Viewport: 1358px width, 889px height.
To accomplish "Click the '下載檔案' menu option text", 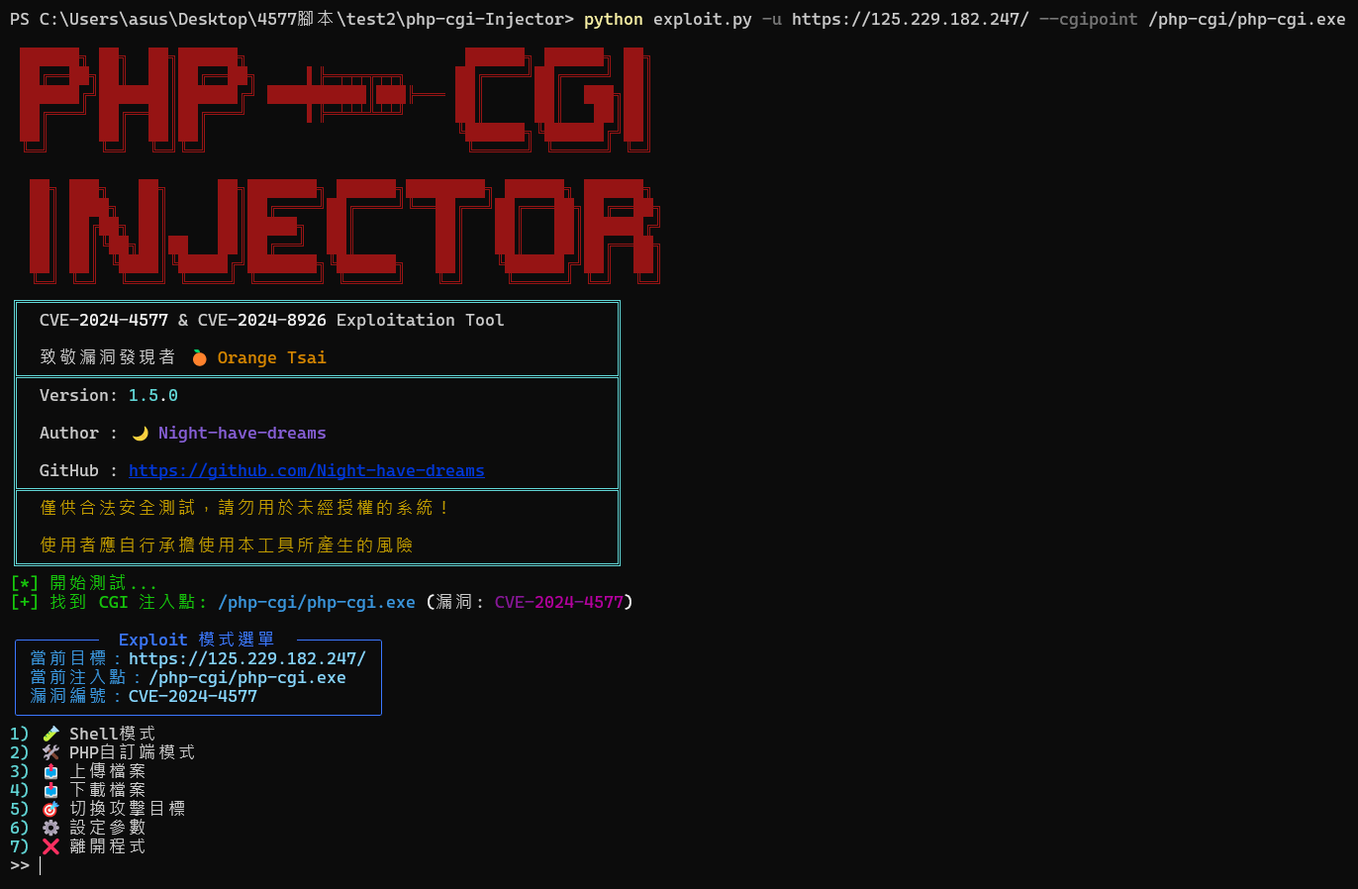I will coord(107,790).
